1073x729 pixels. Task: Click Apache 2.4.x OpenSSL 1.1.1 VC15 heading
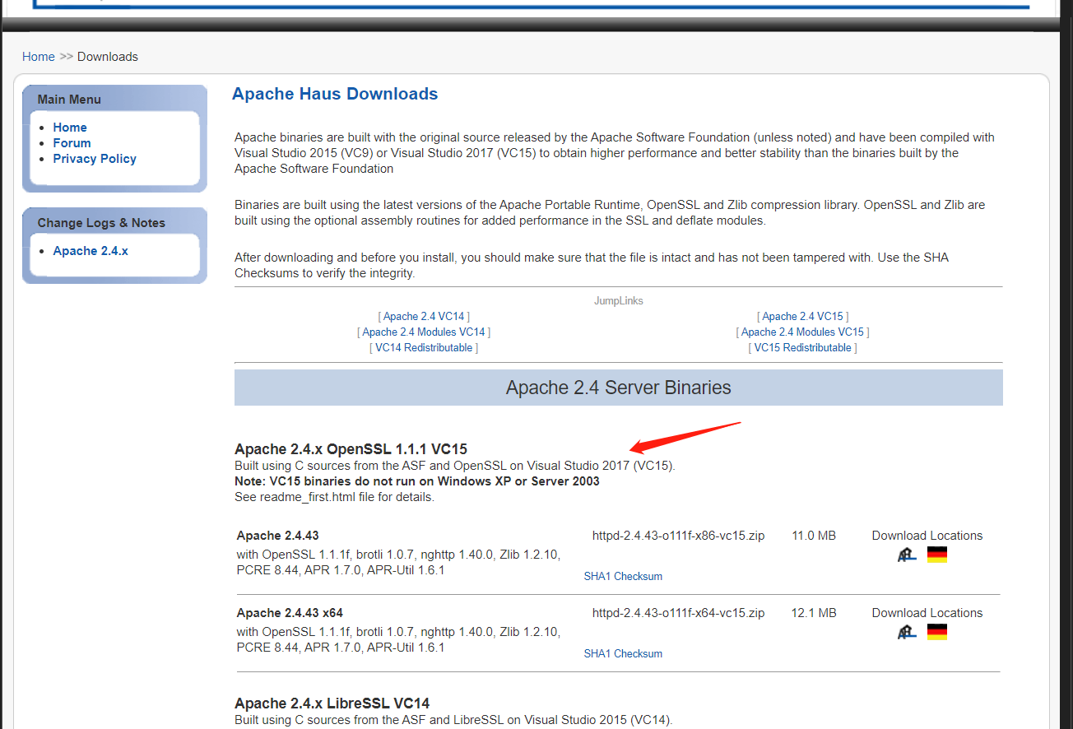tap(351, 449)
